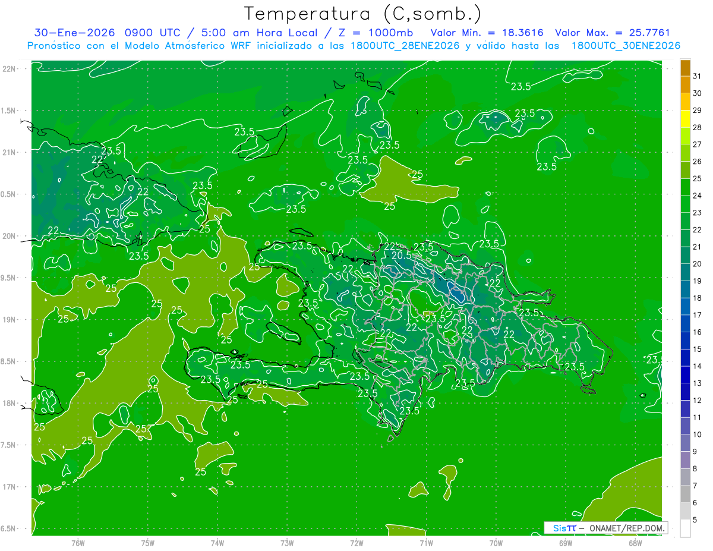This screenshot has width=713, height=551.
Task: Click the color scale label '17'
Action: coord(698,315)
